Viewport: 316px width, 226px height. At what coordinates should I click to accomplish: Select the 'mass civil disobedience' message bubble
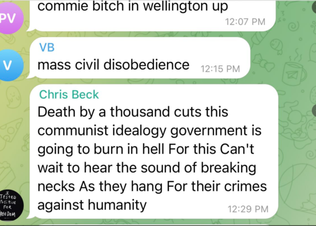click(139, 58)
